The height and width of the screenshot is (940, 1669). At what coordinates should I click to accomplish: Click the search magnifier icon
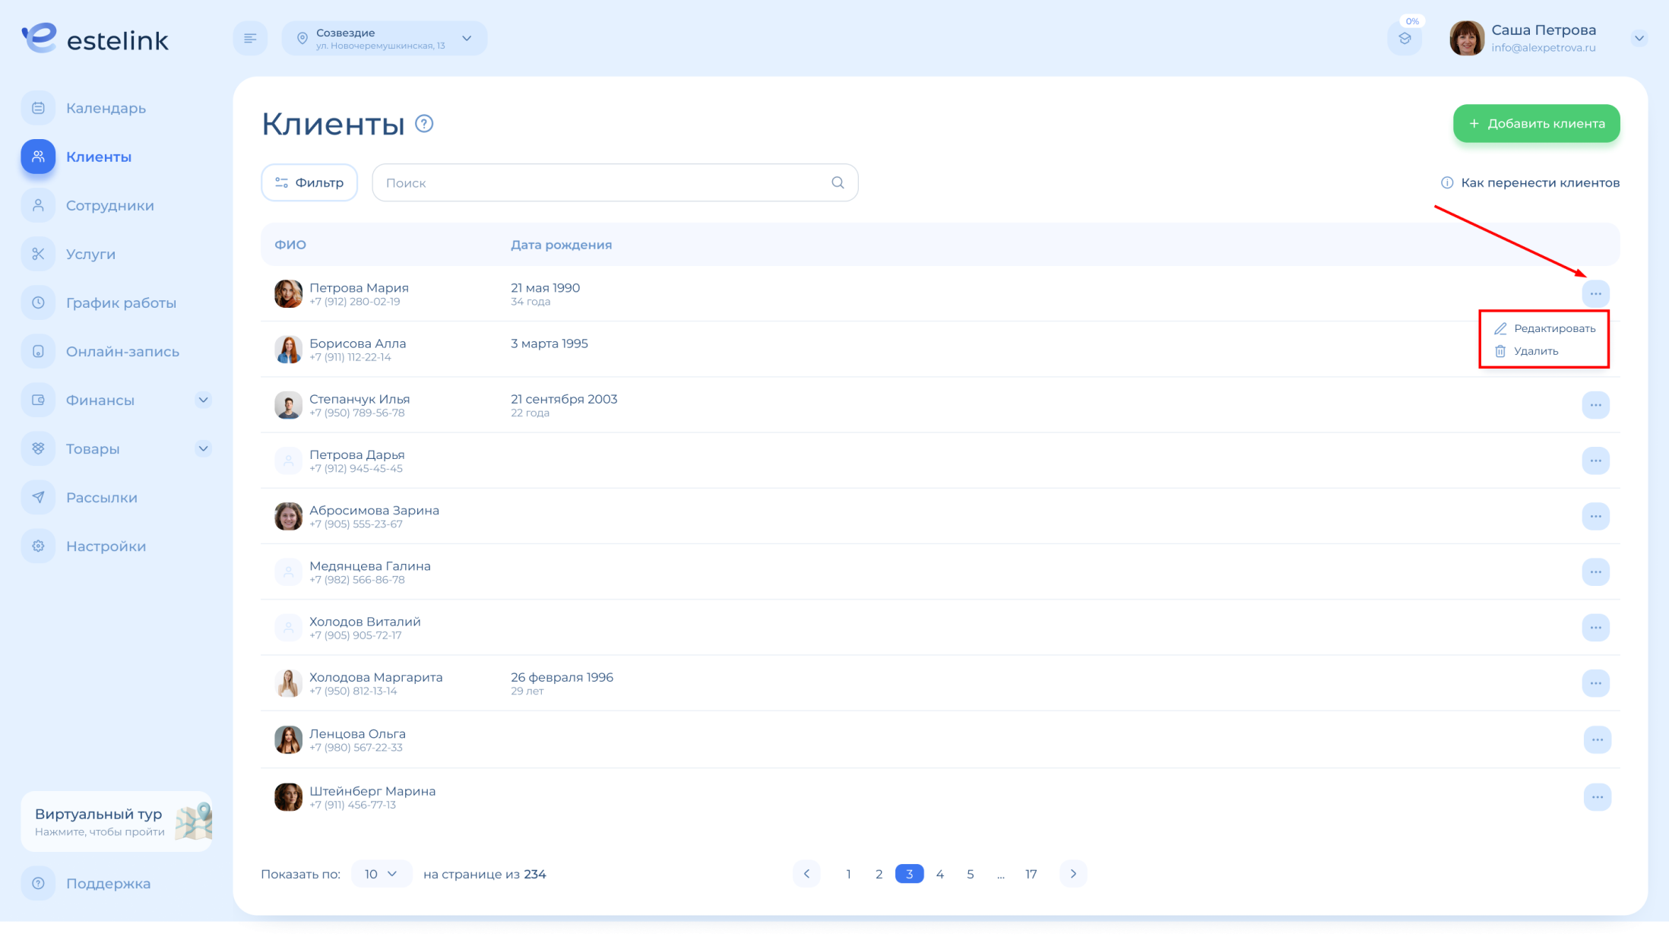click(838, 182)
